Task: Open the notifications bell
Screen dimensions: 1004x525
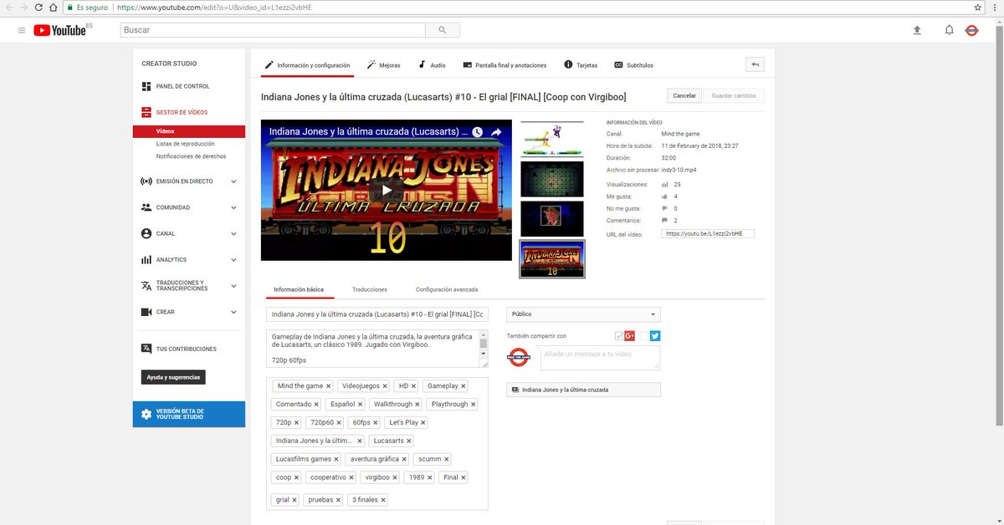Action: click(949, 30)
